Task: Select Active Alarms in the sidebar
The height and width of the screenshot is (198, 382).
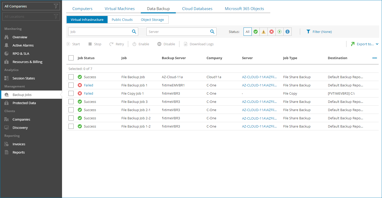Action: 23,45
